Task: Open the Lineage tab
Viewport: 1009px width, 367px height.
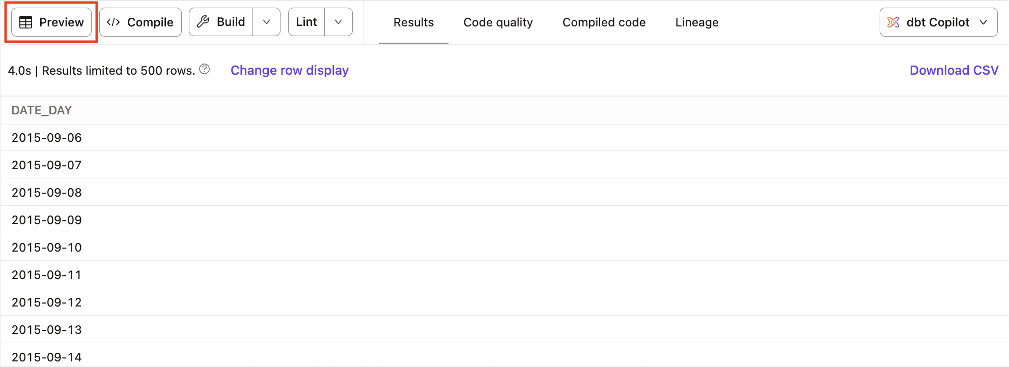Action: [x=696, y=22]
